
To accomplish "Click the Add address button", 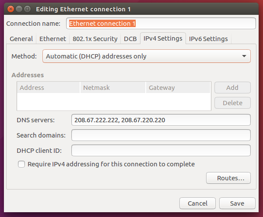I will coord(232,87).
